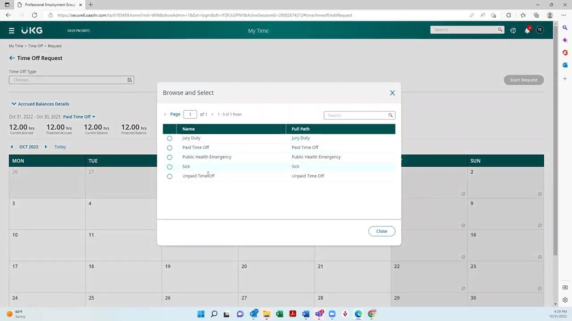Go to next page in the dialog
This screenshot has width=572, height=321.
tap(212, 114)
